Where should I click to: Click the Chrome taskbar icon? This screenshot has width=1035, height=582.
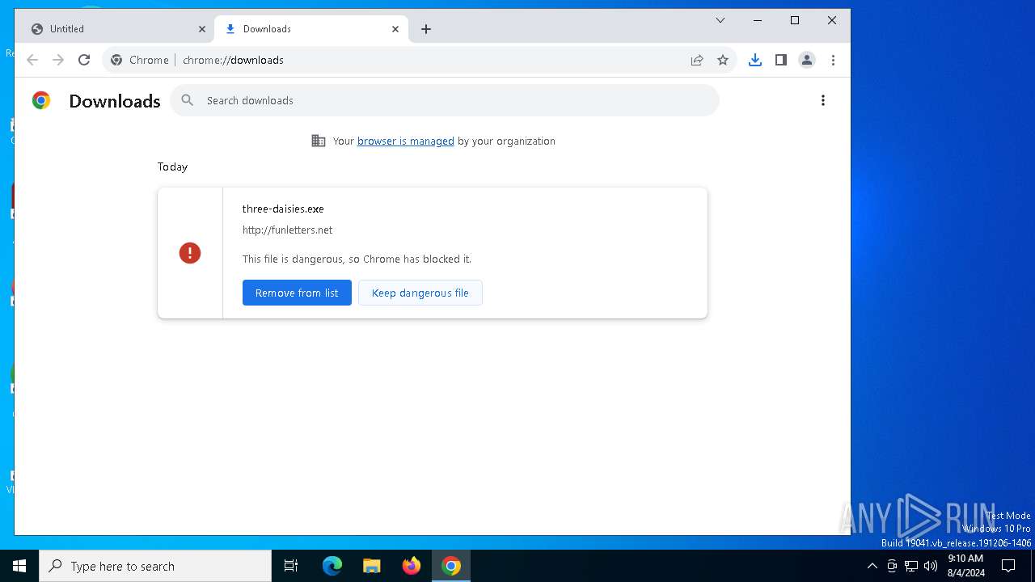coord(451,566)
